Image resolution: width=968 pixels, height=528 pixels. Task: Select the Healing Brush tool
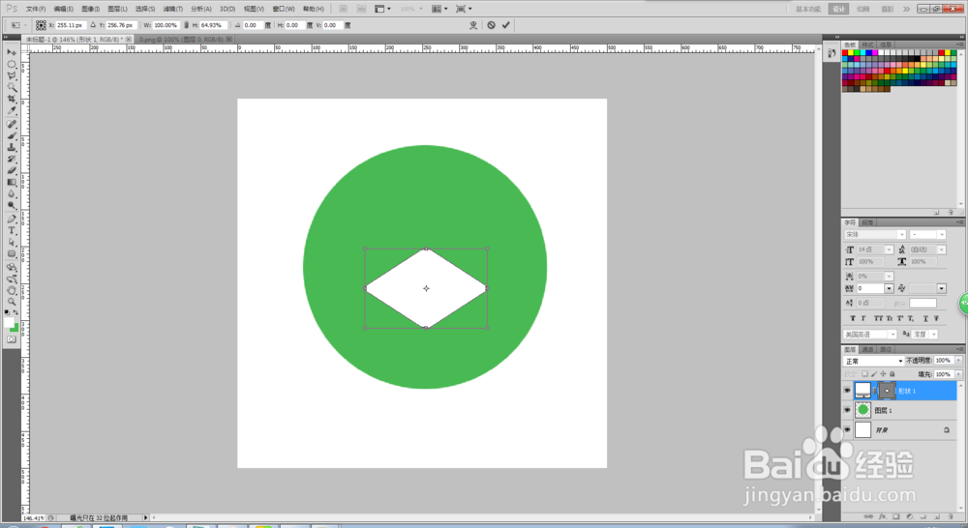coord(11,124)
